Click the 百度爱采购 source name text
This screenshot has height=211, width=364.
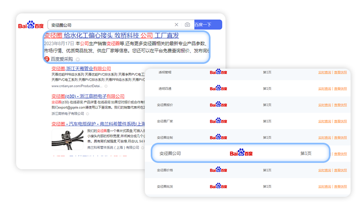(62, 59)
